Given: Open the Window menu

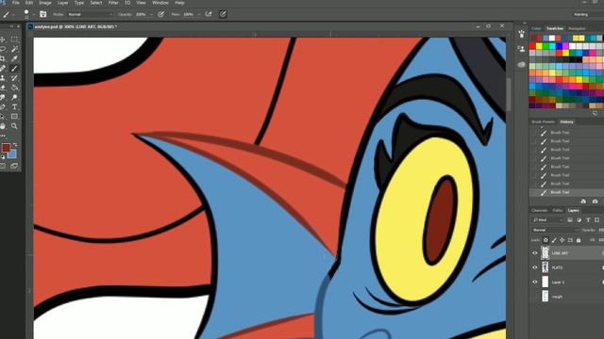Looking at the screenshot, I should coord(160,3).
